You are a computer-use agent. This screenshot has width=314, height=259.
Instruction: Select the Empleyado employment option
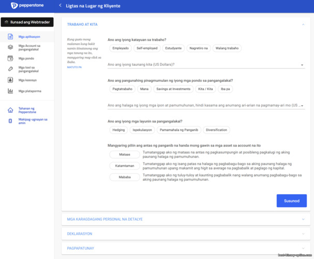[121, 48]
